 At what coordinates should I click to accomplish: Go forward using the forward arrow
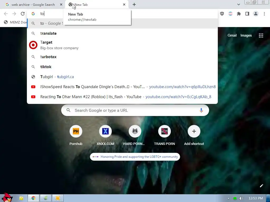[x=14, y=14]
